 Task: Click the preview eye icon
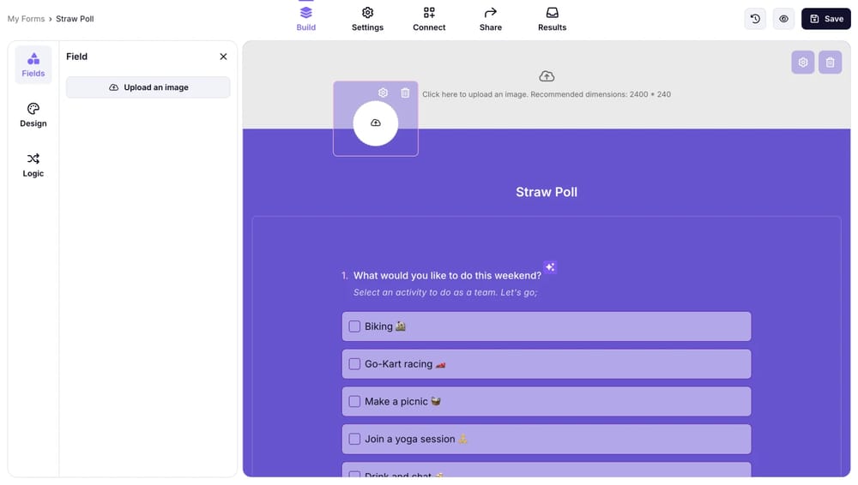coord(783,19)
